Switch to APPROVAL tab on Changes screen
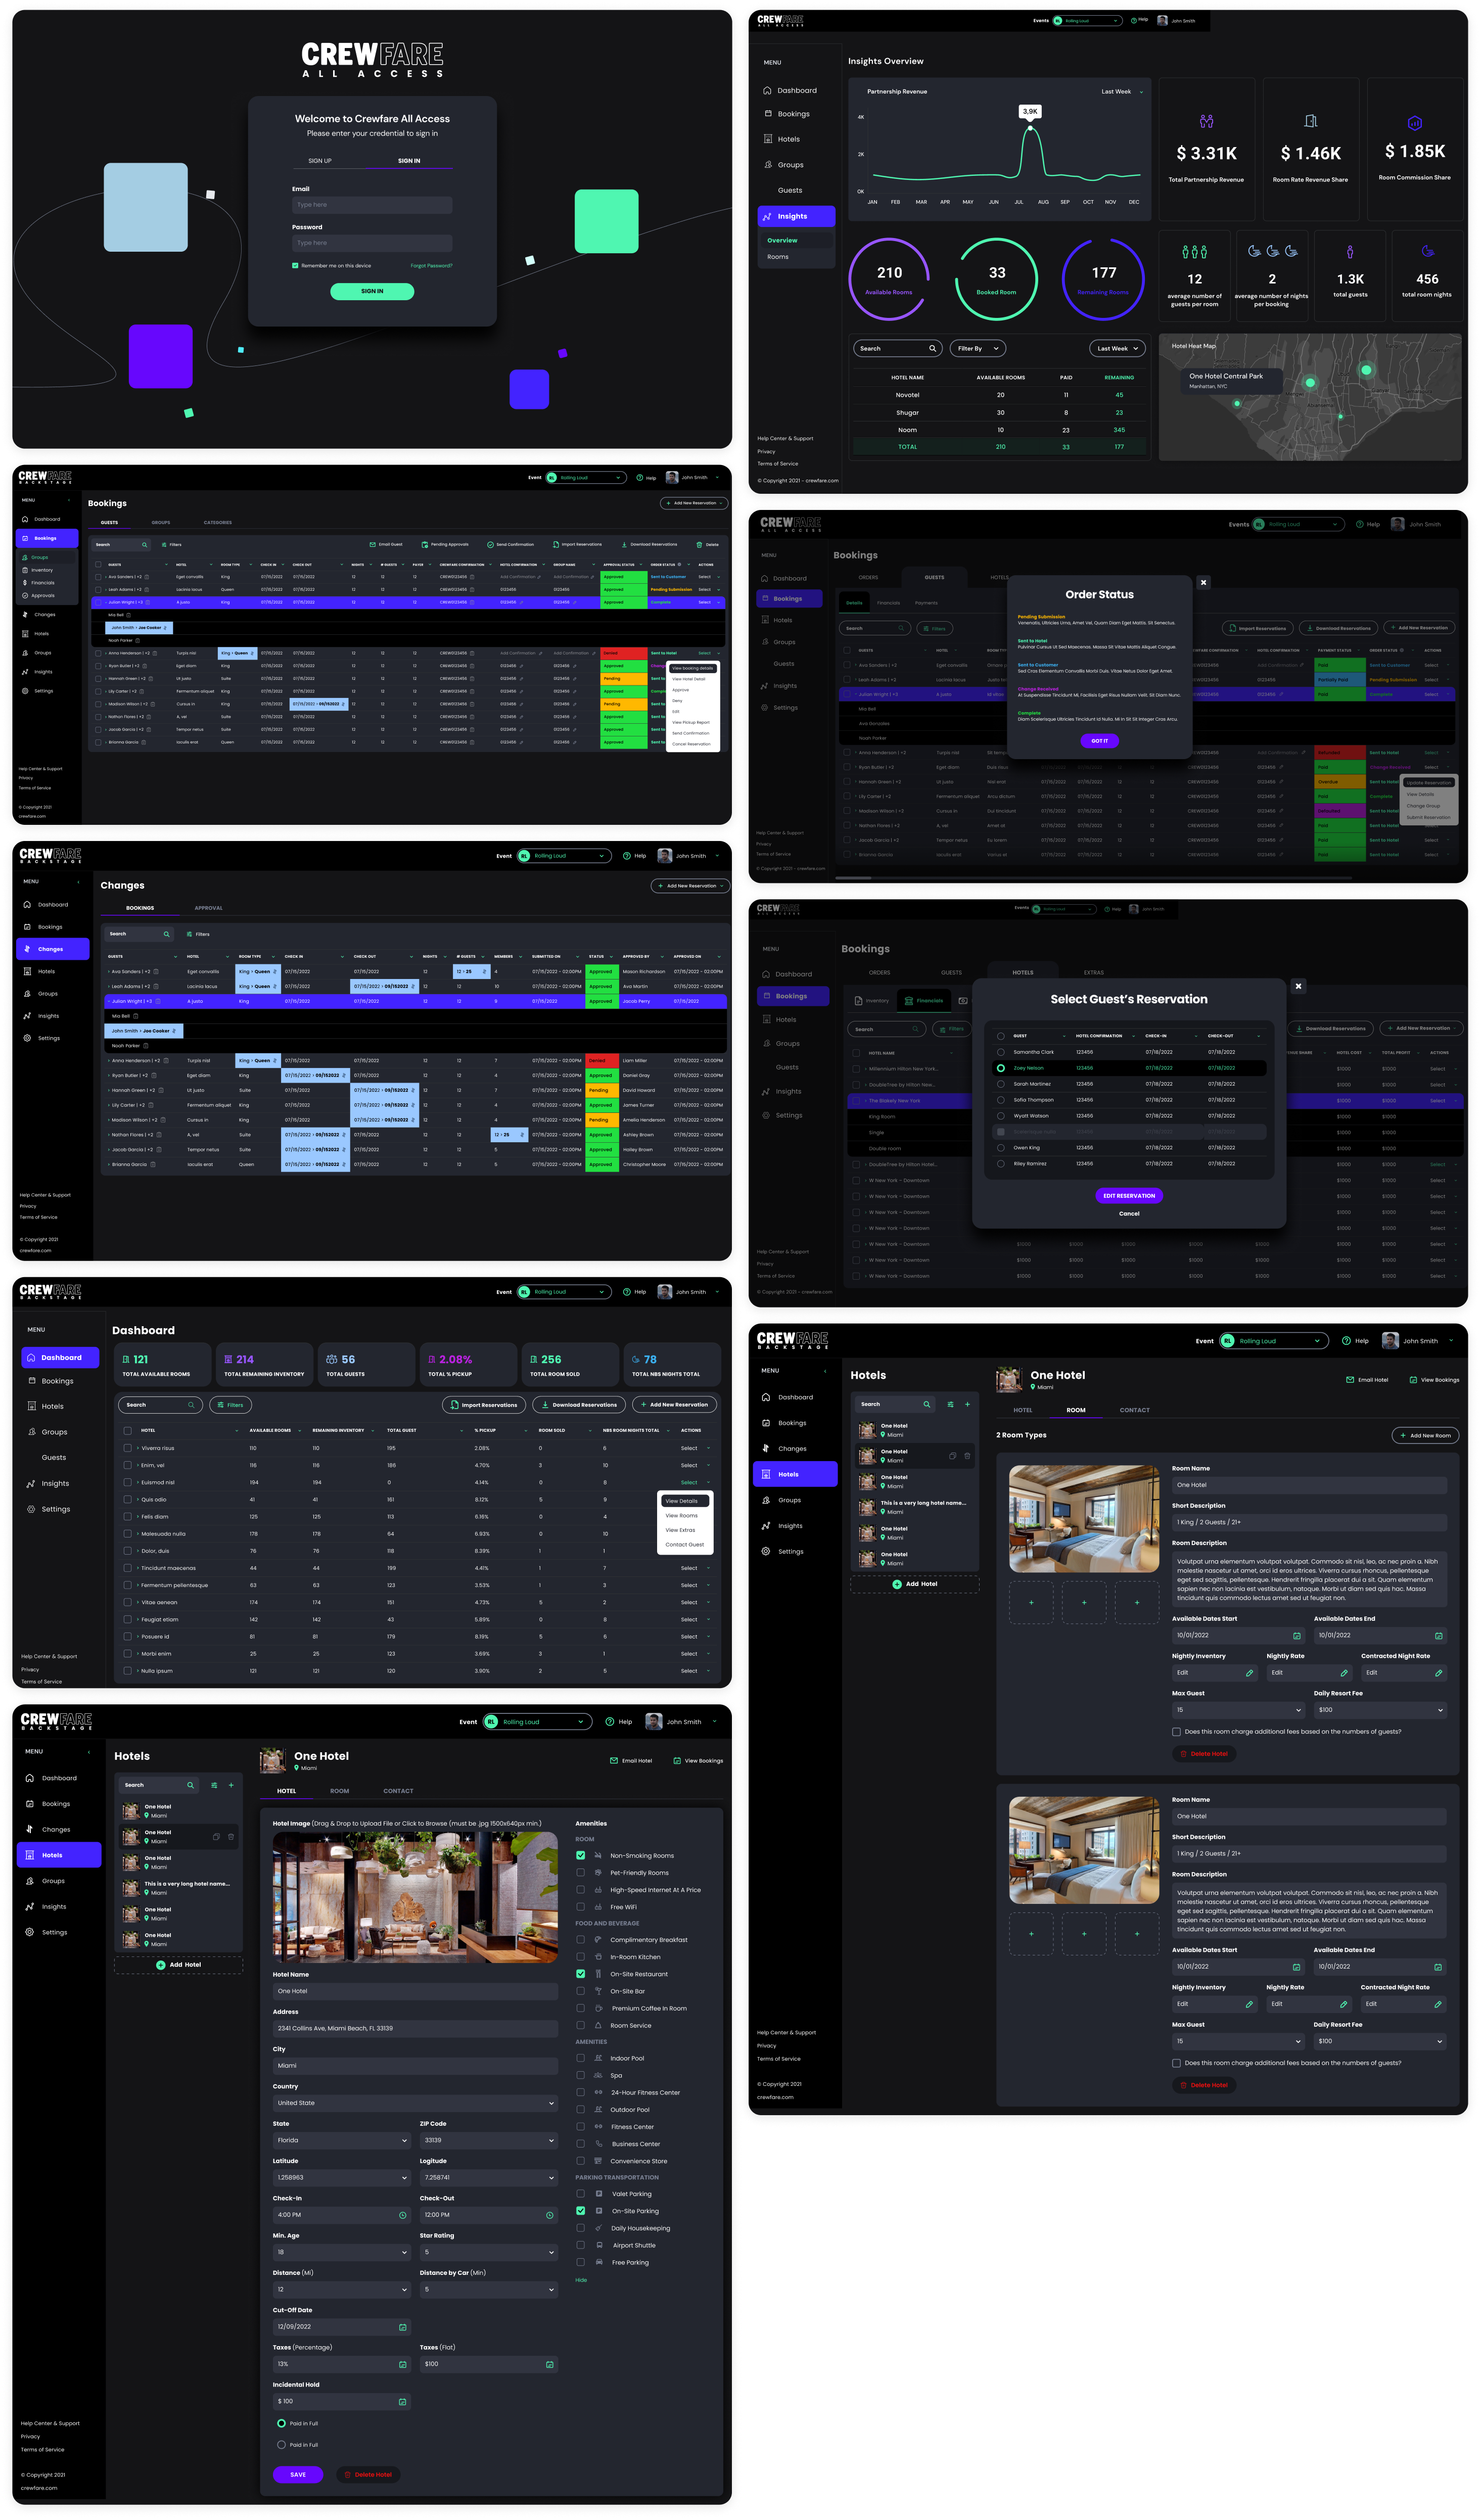The width and height of the screenshot is (1481, 2520). (209, 908)
